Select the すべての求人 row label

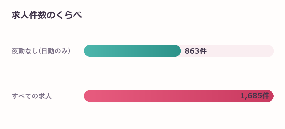[x=32, y=96]
